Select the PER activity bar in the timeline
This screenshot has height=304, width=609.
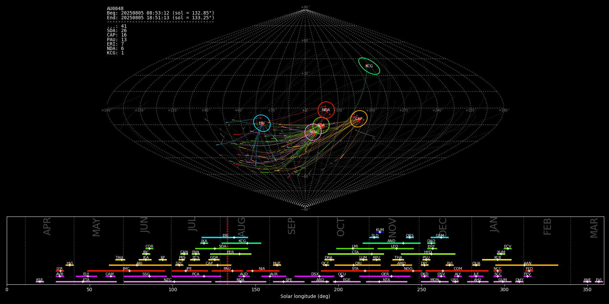(x=231, y=254)
